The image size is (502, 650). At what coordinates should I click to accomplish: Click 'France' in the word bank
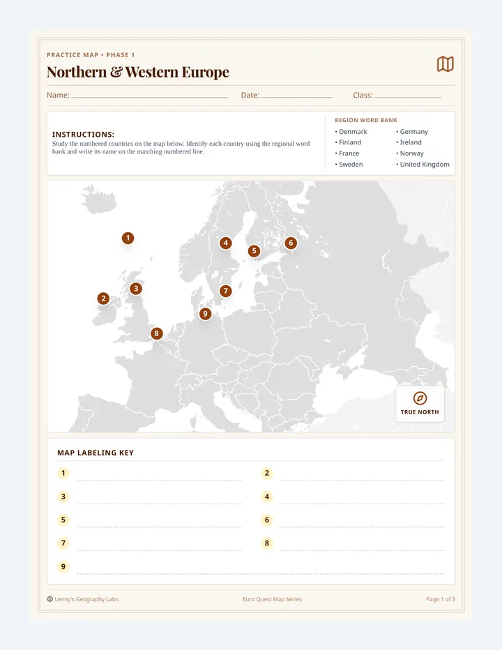click(349, 153)
